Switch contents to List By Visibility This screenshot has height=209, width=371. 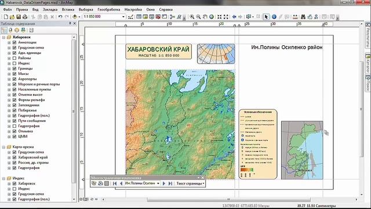pos(17,30)
